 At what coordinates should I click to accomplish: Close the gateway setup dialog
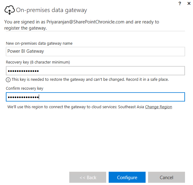pyautogui.click(x=189, y=3)
